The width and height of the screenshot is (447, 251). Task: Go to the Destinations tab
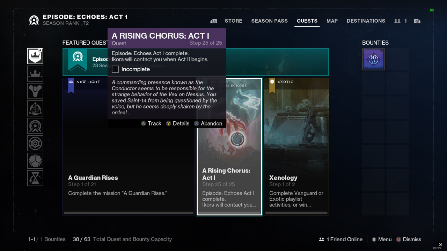tap(366, 21)
